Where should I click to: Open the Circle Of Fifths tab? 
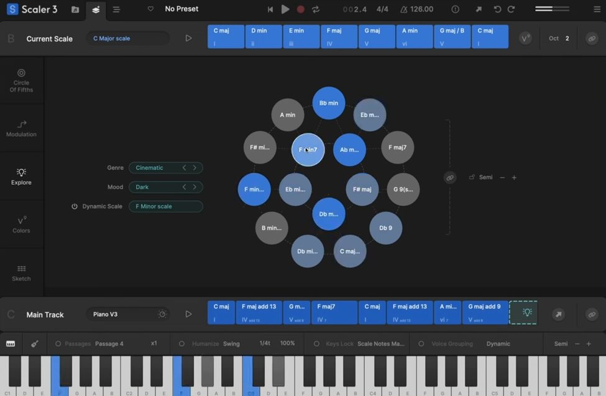coord(21,80)
